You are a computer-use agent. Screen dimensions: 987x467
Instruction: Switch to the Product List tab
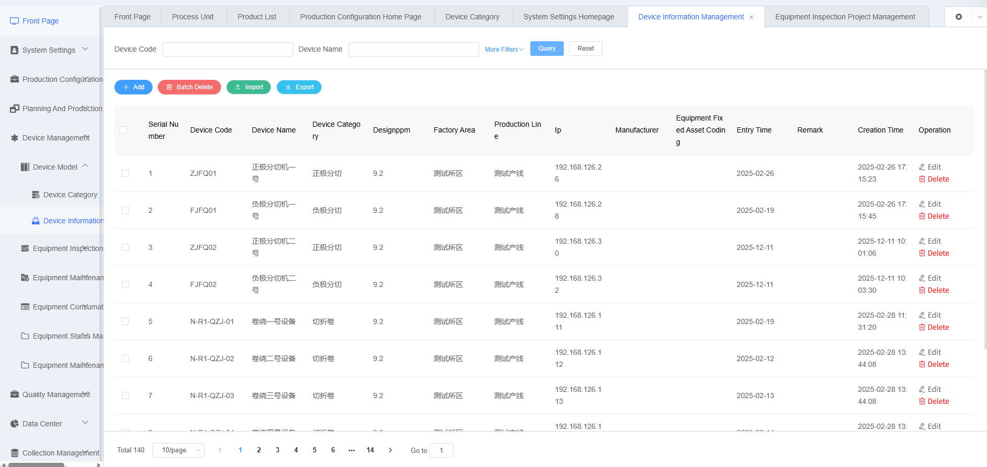[x=257, y=17]
